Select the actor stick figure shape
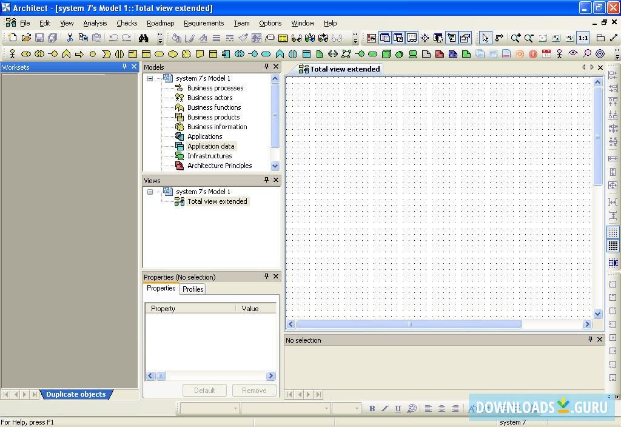The image size is (621, 427). point(12,54)
